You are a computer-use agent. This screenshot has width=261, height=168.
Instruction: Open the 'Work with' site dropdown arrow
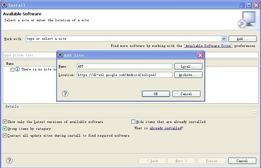[224, 39]
